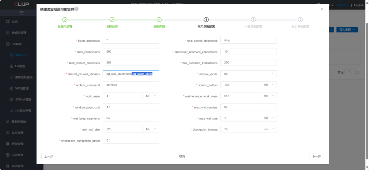Open the 总览 menu item
Screen dimensions: 369x170
(15, 22)
